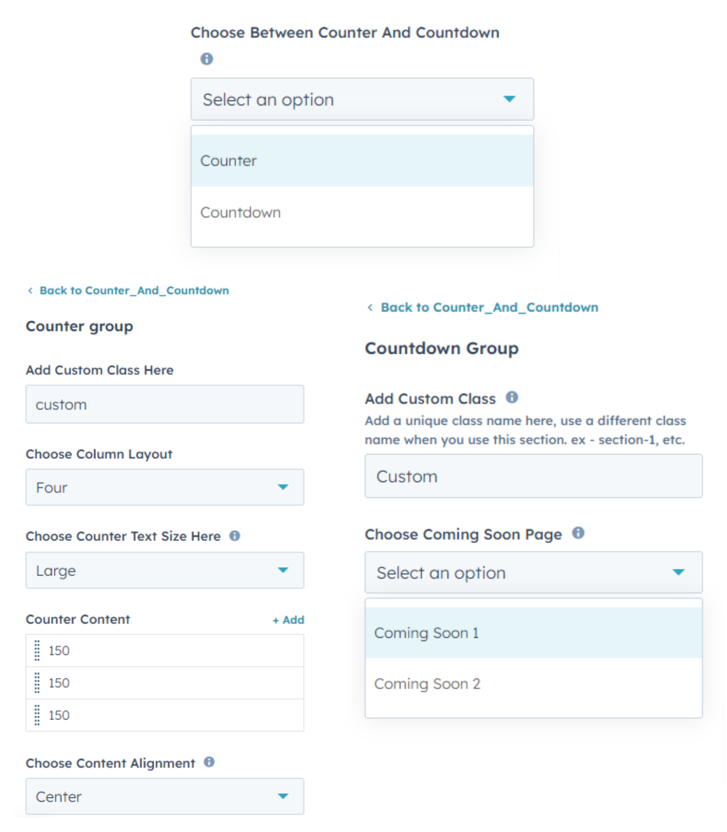This screenshot has width=727, height=832.
Task: Go back to Counter_And_Countdown from Countdown Group
Action: pos(489,308)
